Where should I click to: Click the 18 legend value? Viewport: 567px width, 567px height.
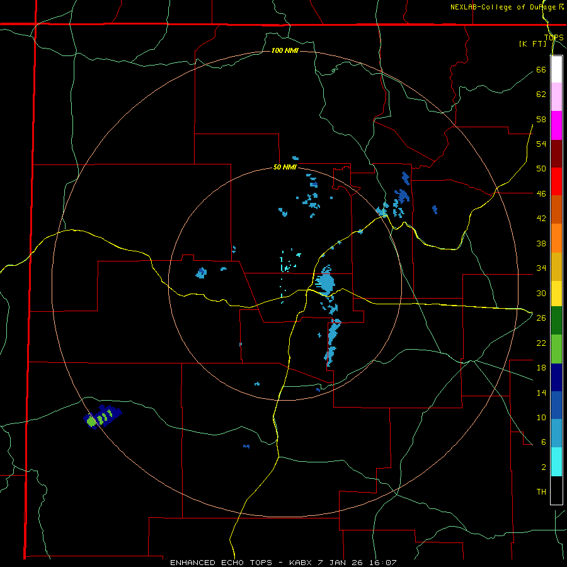(541, 368)
